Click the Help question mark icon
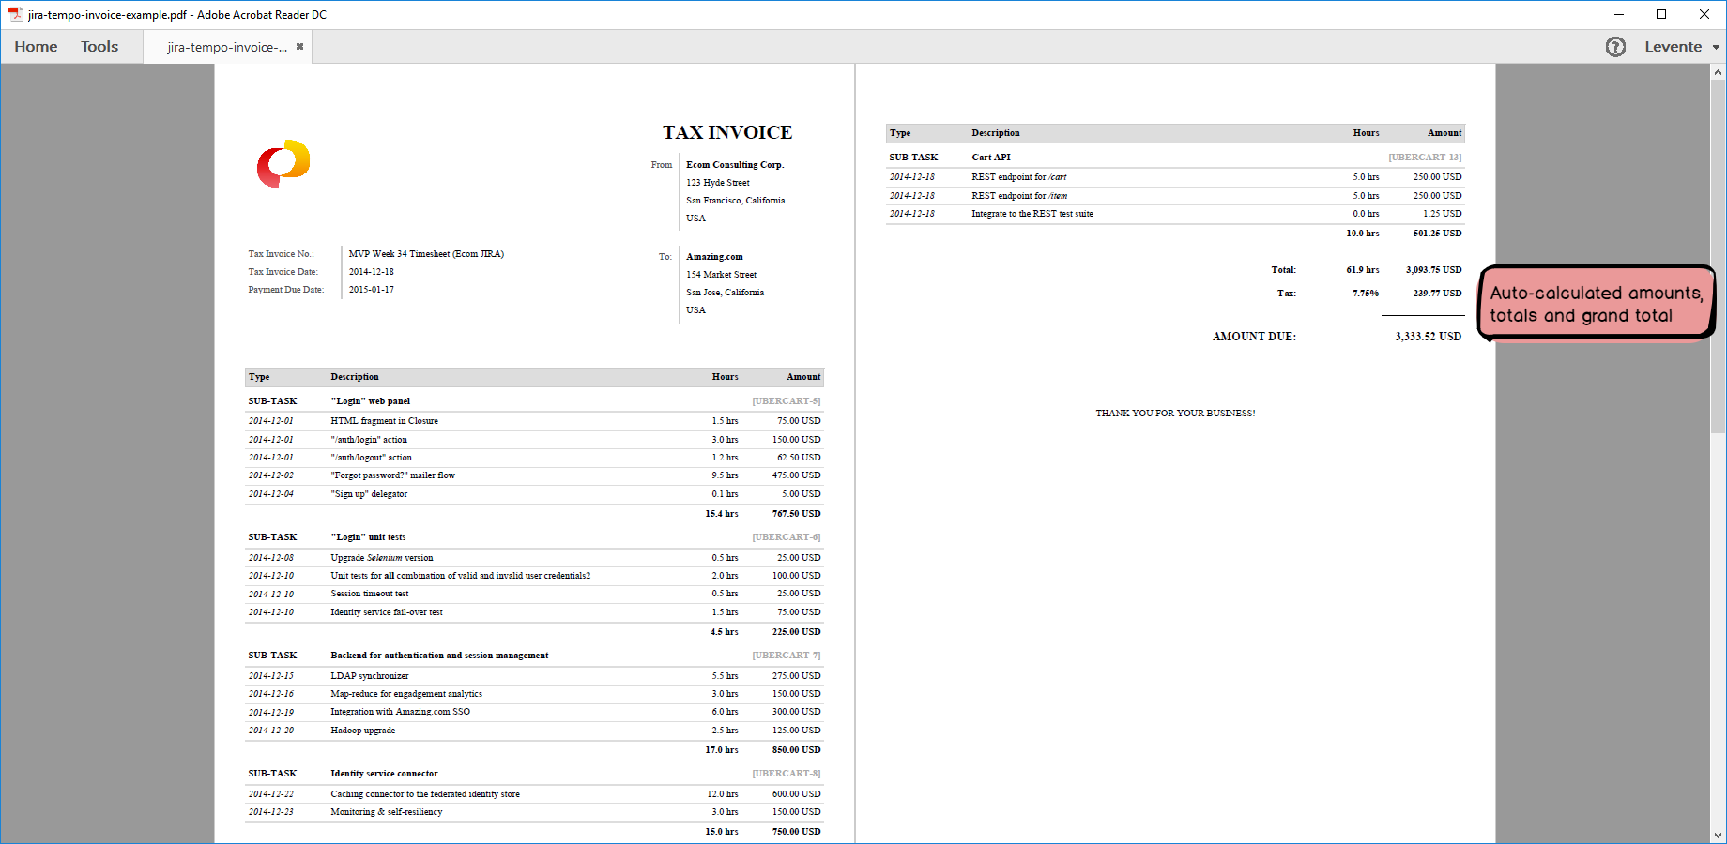Screen dimensions: 1727x844 pos(1616,46)
